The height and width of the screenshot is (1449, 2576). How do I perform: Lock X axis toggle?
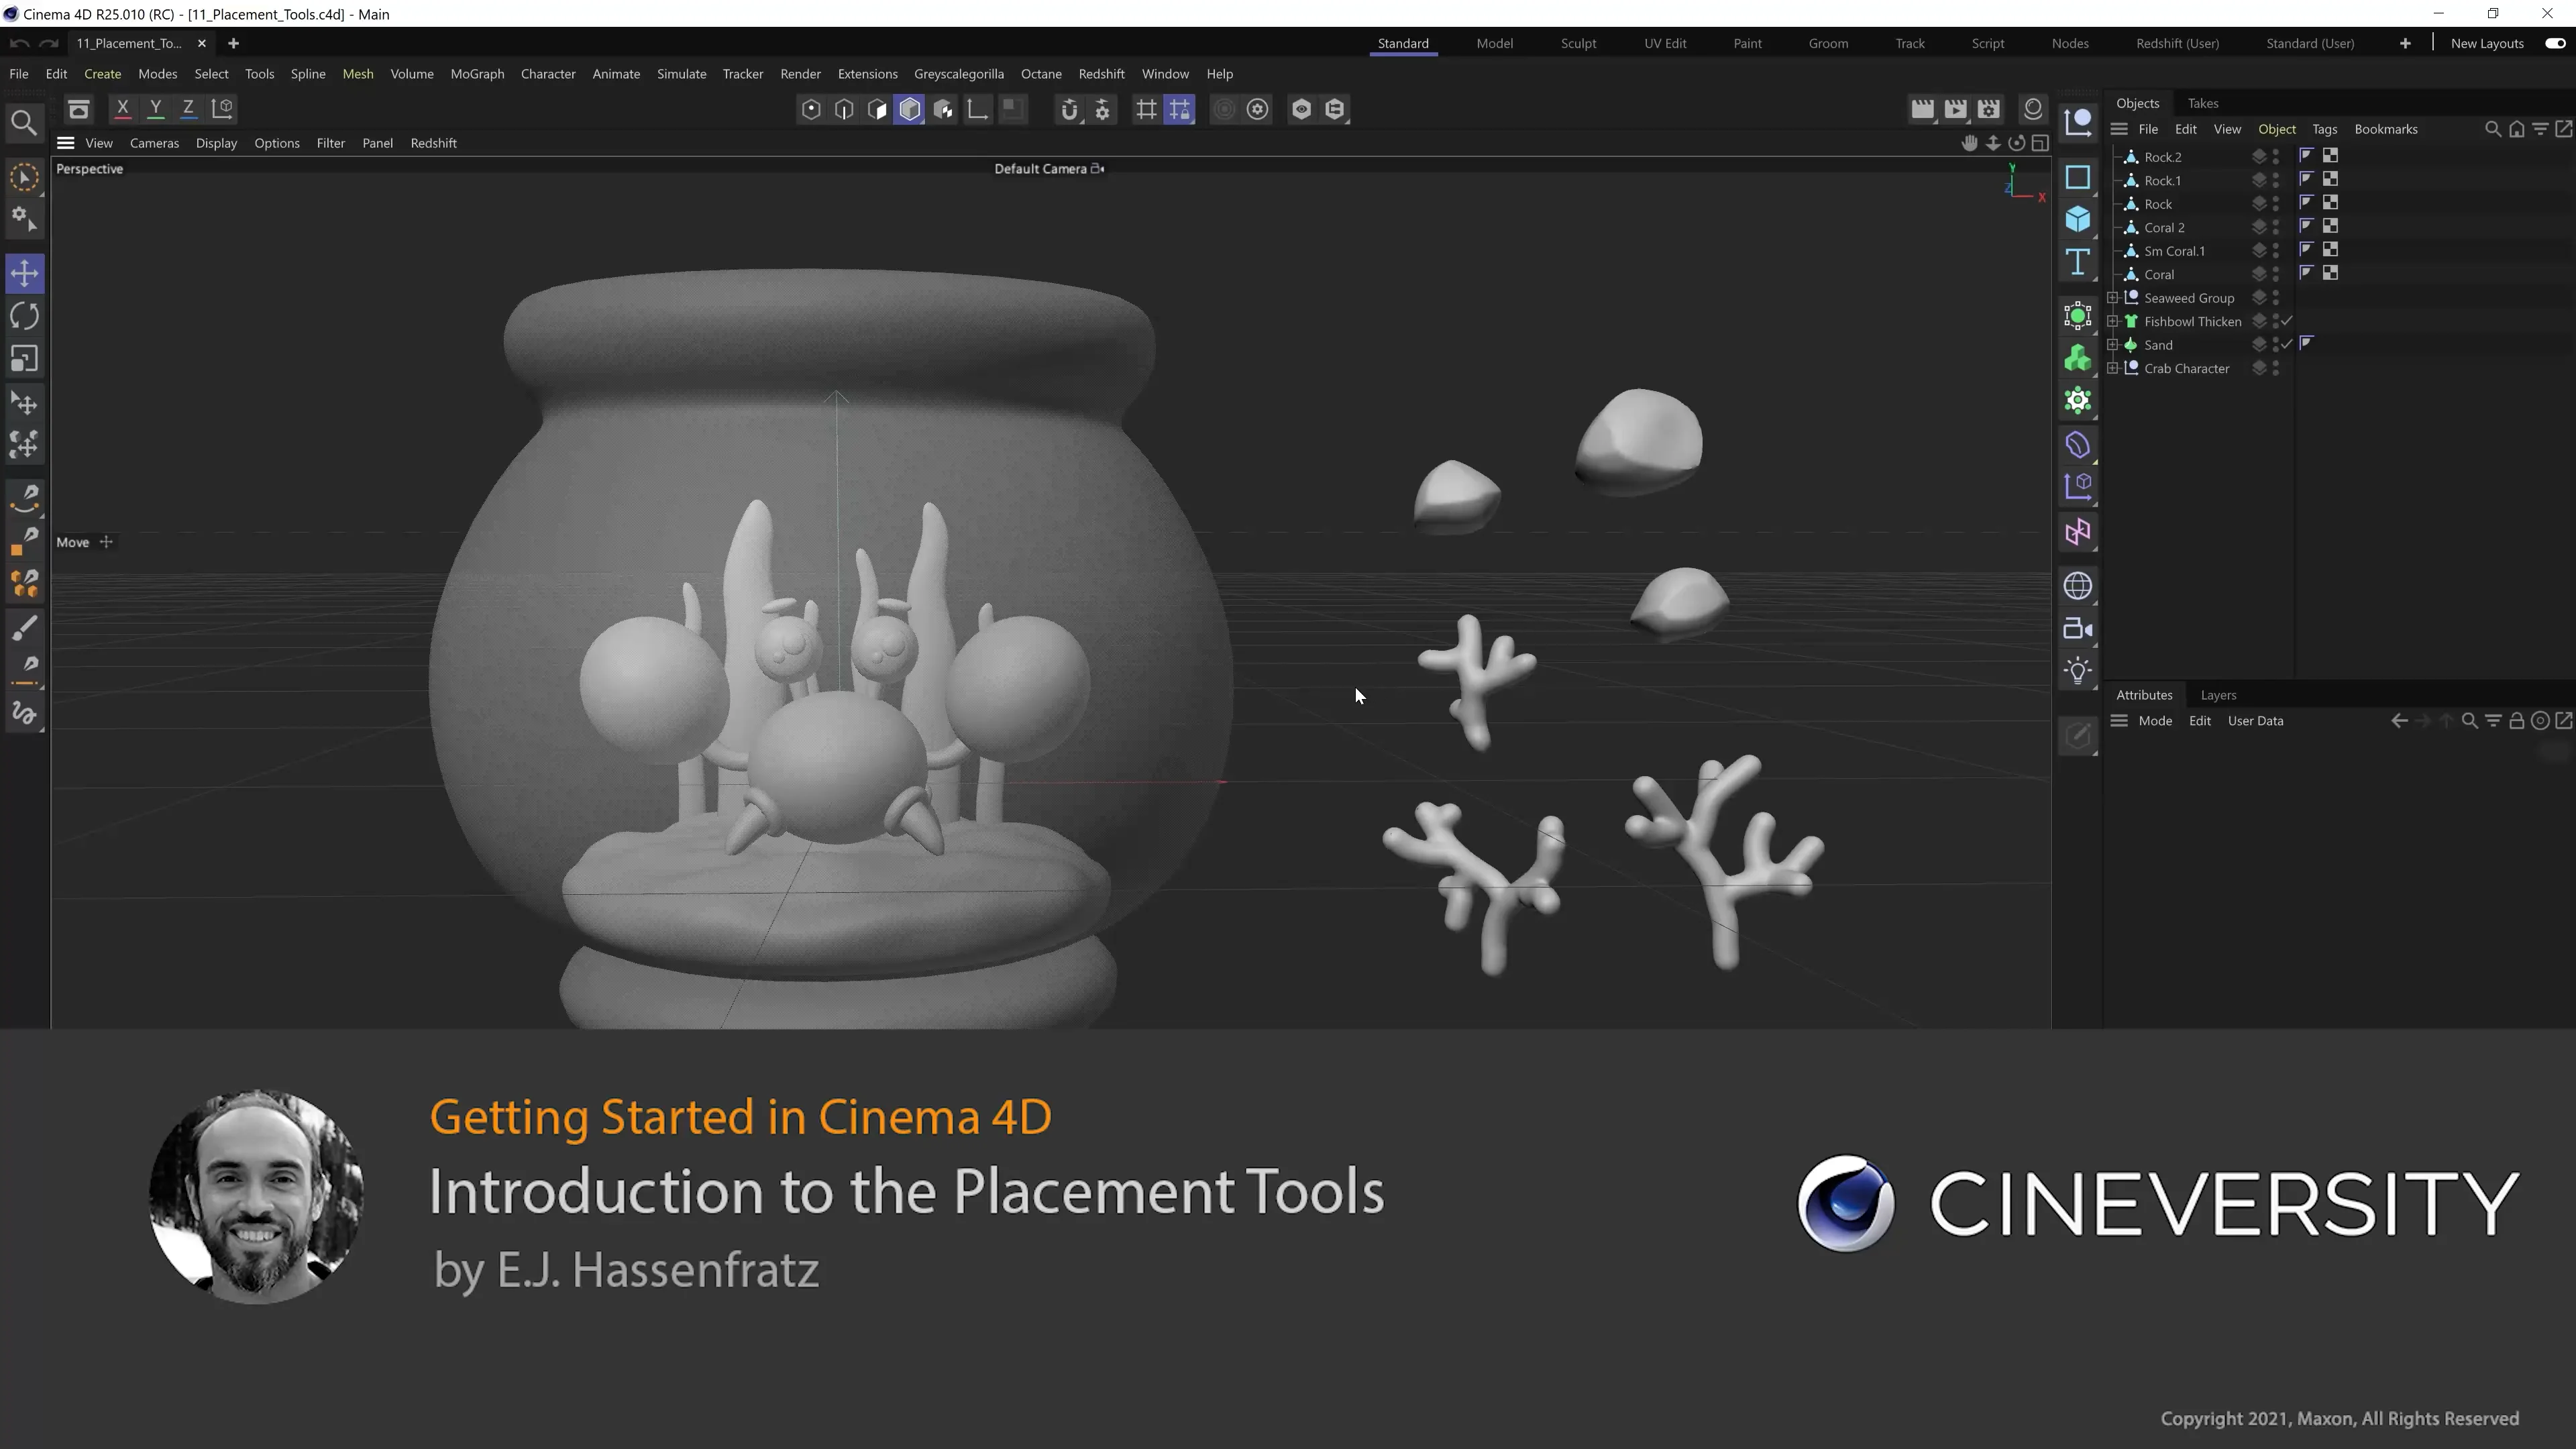pyautogui.click(x=123, y=108)
